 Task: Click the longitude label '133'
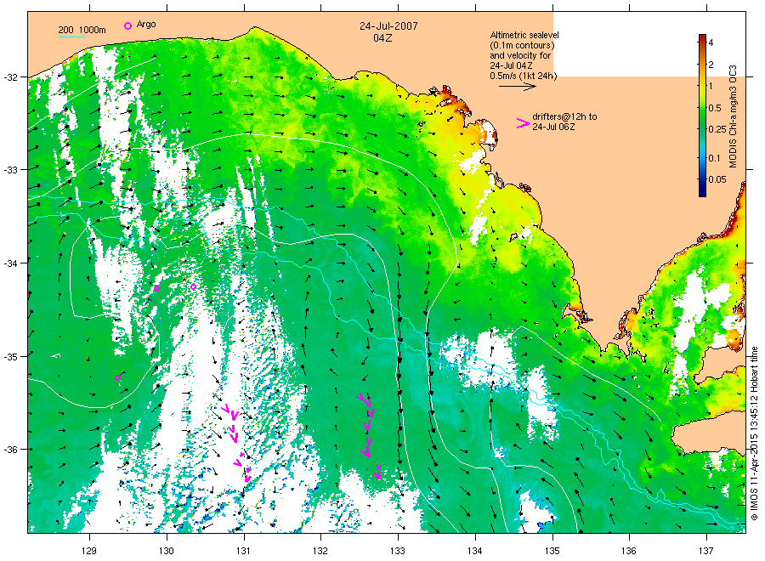tap(398, 551)
